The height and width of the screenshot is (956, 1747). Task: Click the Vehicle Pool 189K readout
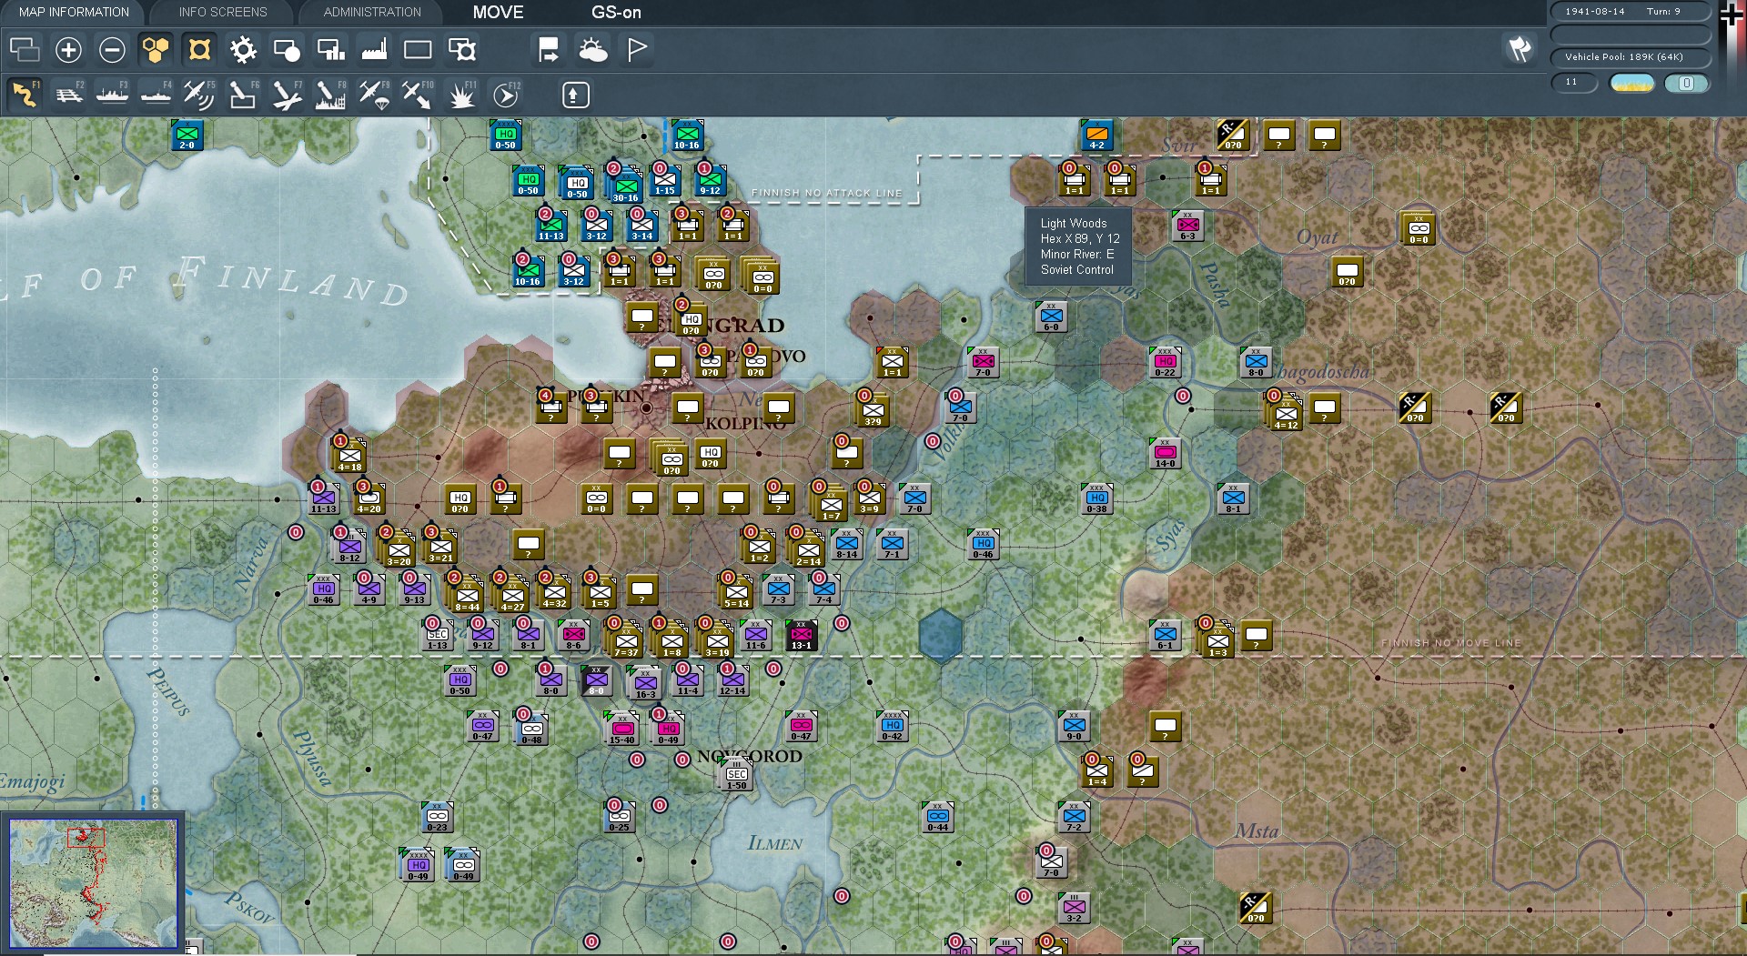(x=1631, y=57)
